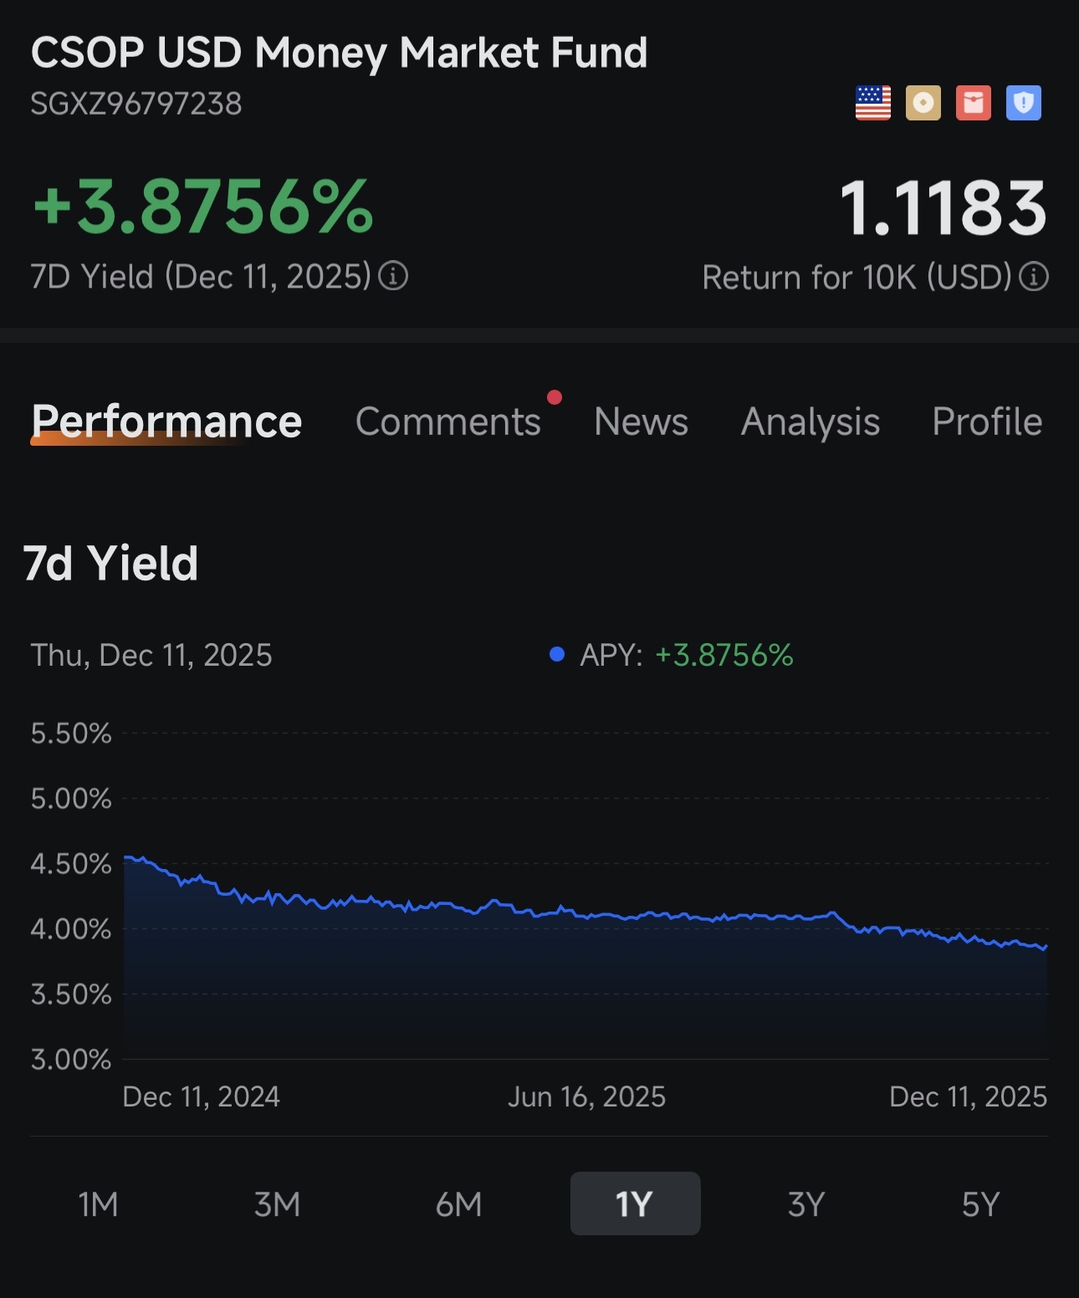Tap the red gift box icon
Image resolution: width=1079 pixels, height=1298 pixels.
point(974,103)
